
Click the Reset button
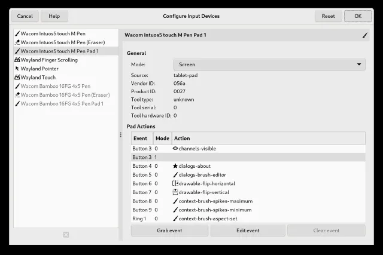pos(328,16)
